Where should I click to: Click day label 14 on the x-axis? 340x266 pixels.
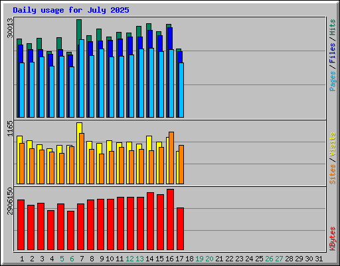pyautogui.click(x=149, y=259)
